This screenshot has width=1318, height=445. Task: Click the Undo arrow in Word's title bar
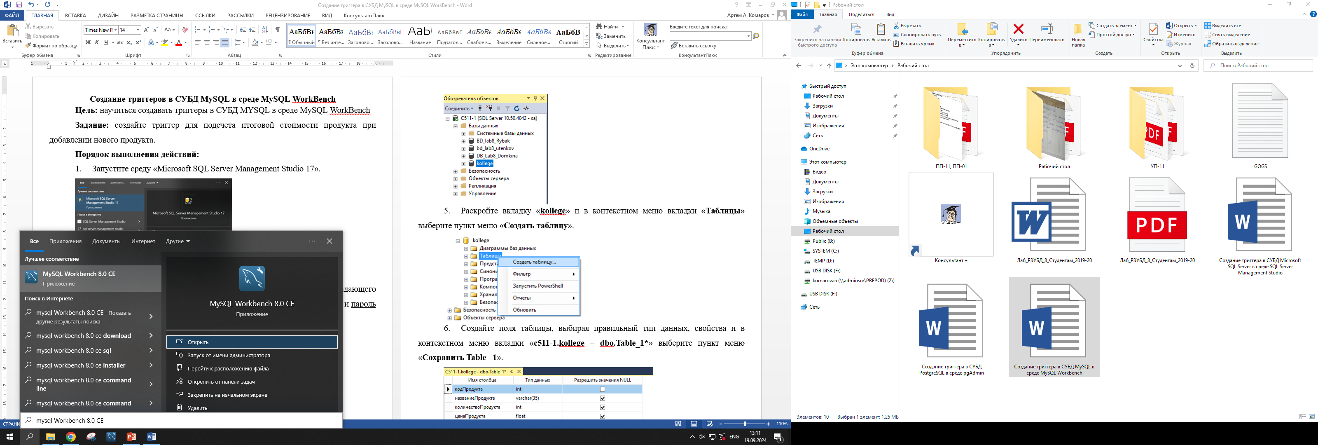click(31, 5)
